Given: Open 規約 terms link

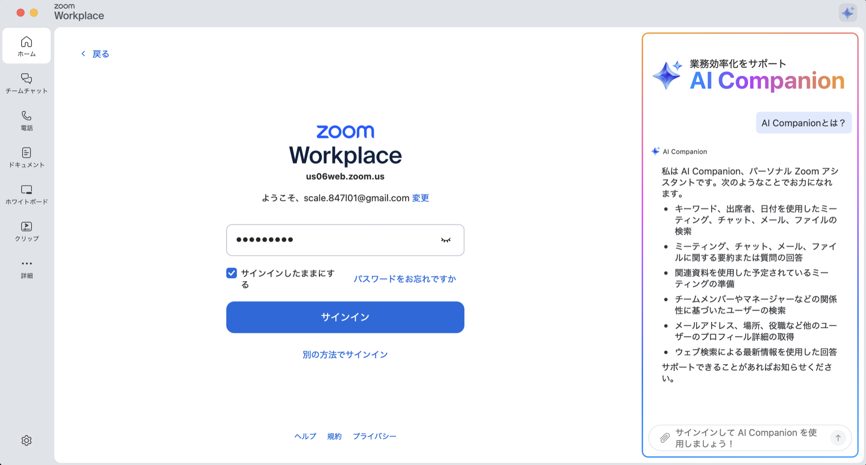Looking at the screenshot, I should tap(334, 436).
